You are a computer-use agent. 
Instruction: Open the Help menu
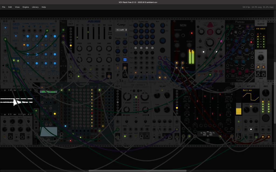[x=44, y=7]
